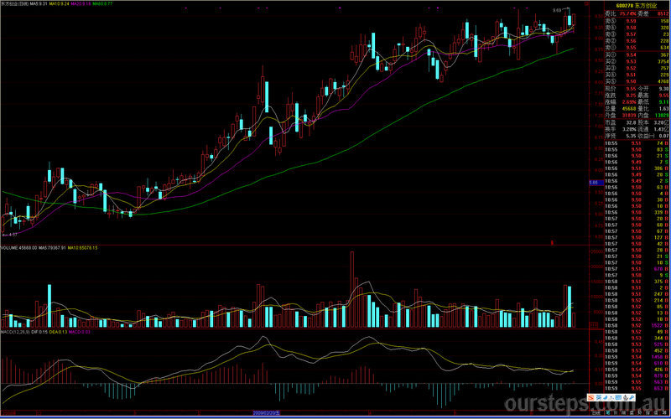Click the 2009/03/20 date marker
Screen dimensions: 671x419
click(266, 413)
